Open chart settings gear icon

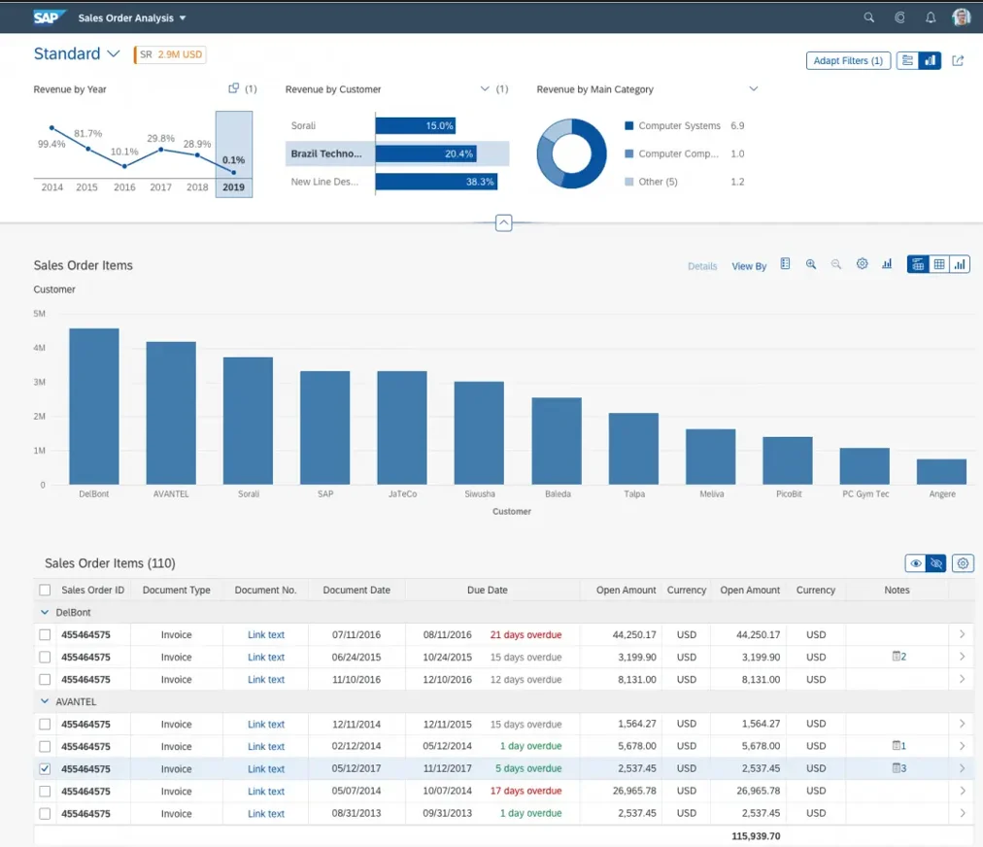point(862,264)
